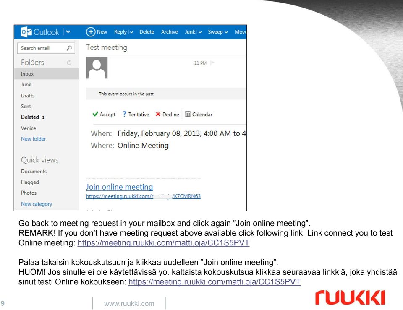Open the Deleted folder

click(33, 117)
